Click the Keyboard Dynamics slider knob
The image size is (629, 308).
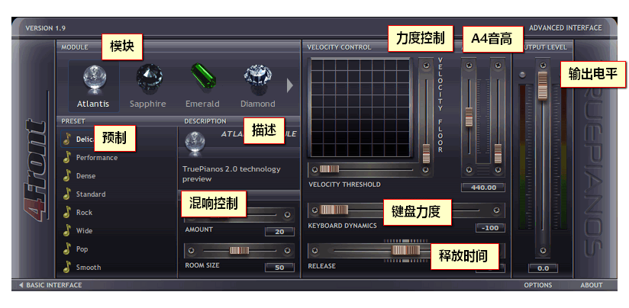point(334,210)
